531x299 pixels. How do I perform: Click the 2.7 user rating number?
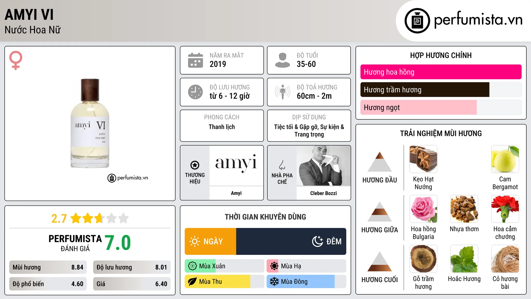(x=59, y=219)
